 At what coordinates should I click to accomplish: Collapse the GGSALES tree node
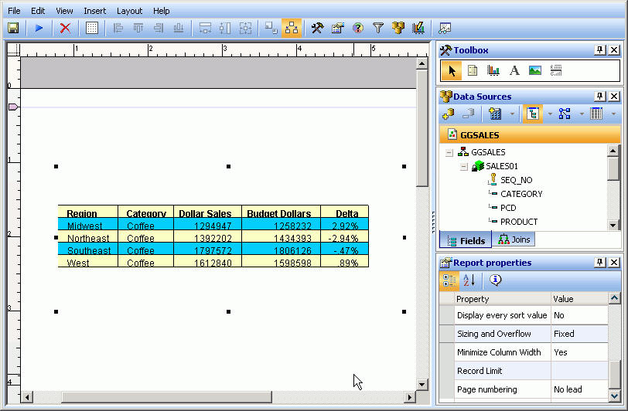[449, 152]
